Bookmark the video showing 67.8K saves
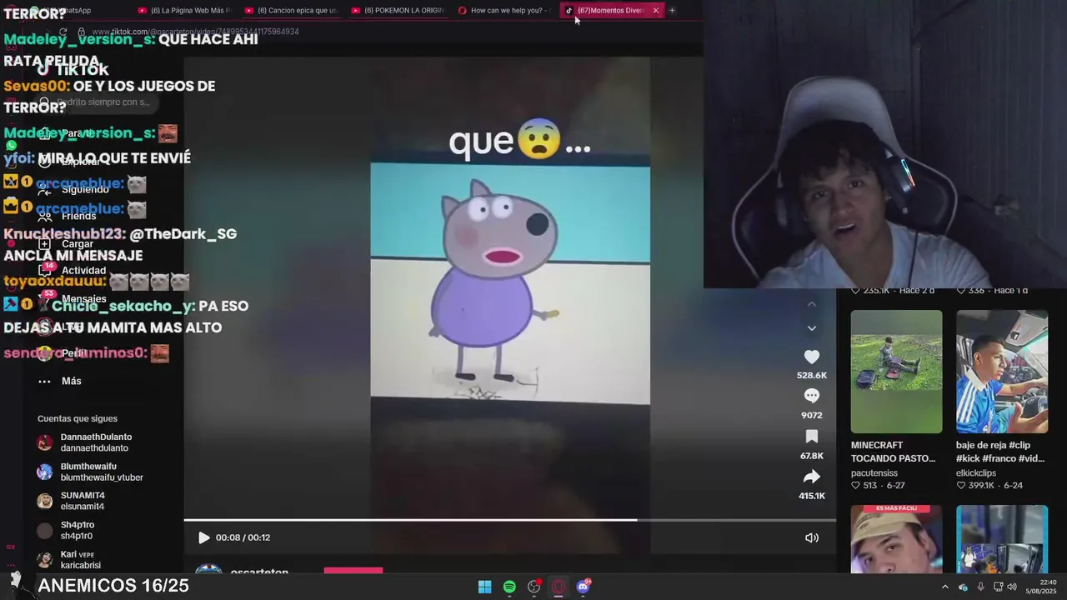 pos(811,437)
